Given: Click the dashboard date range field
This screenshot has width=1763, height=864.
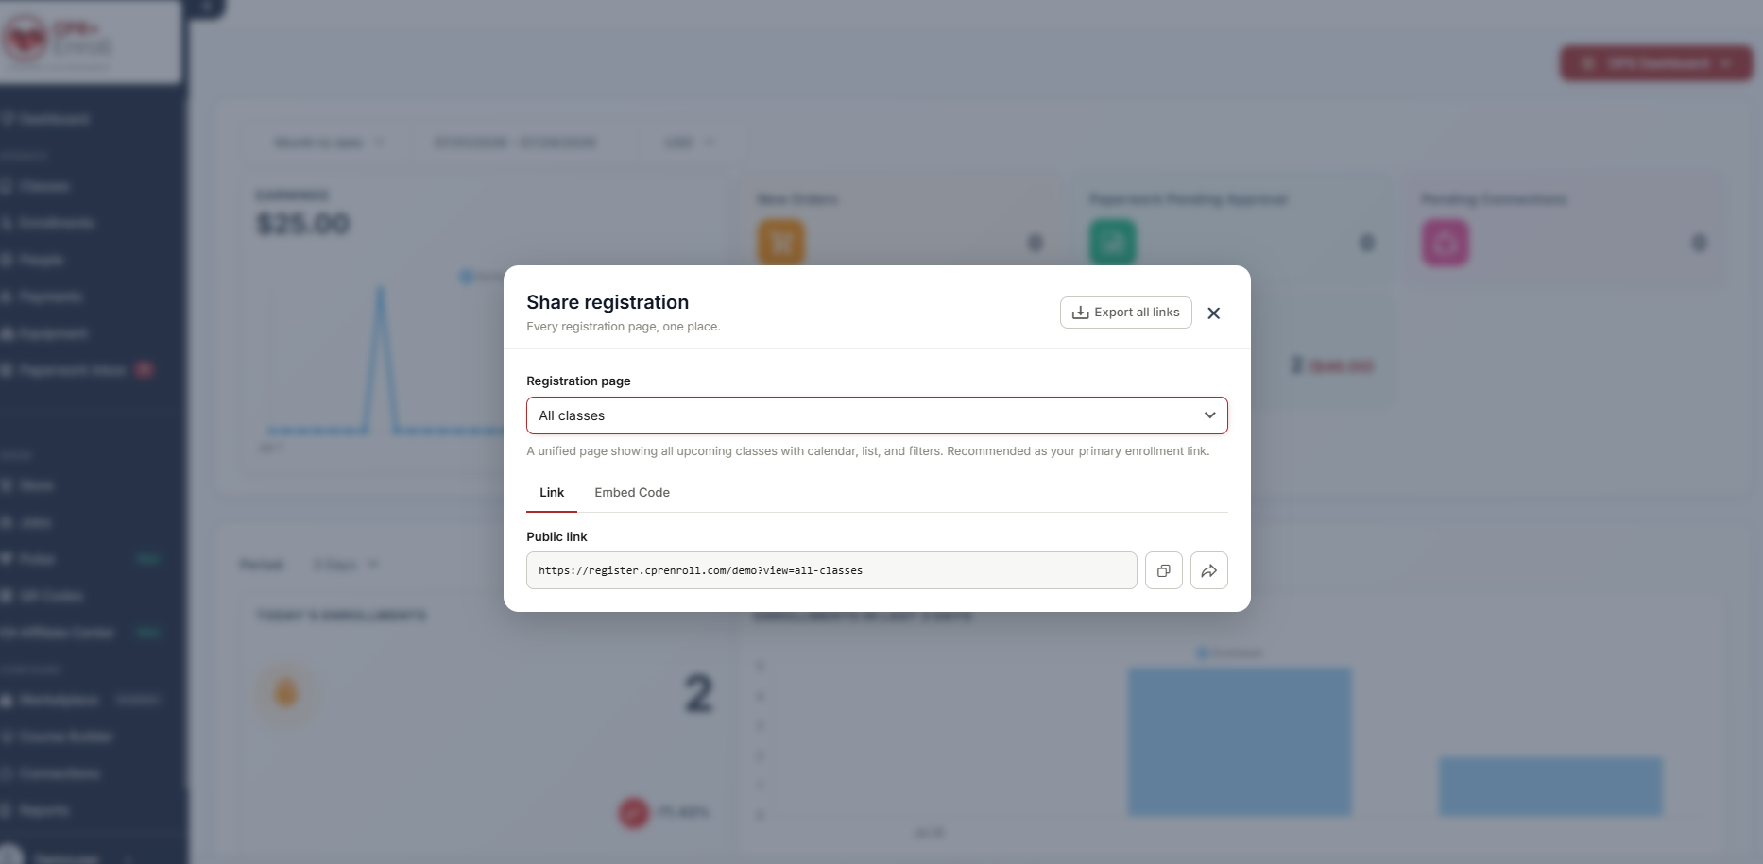Looking at the screenshot, I should coord(515,143).
